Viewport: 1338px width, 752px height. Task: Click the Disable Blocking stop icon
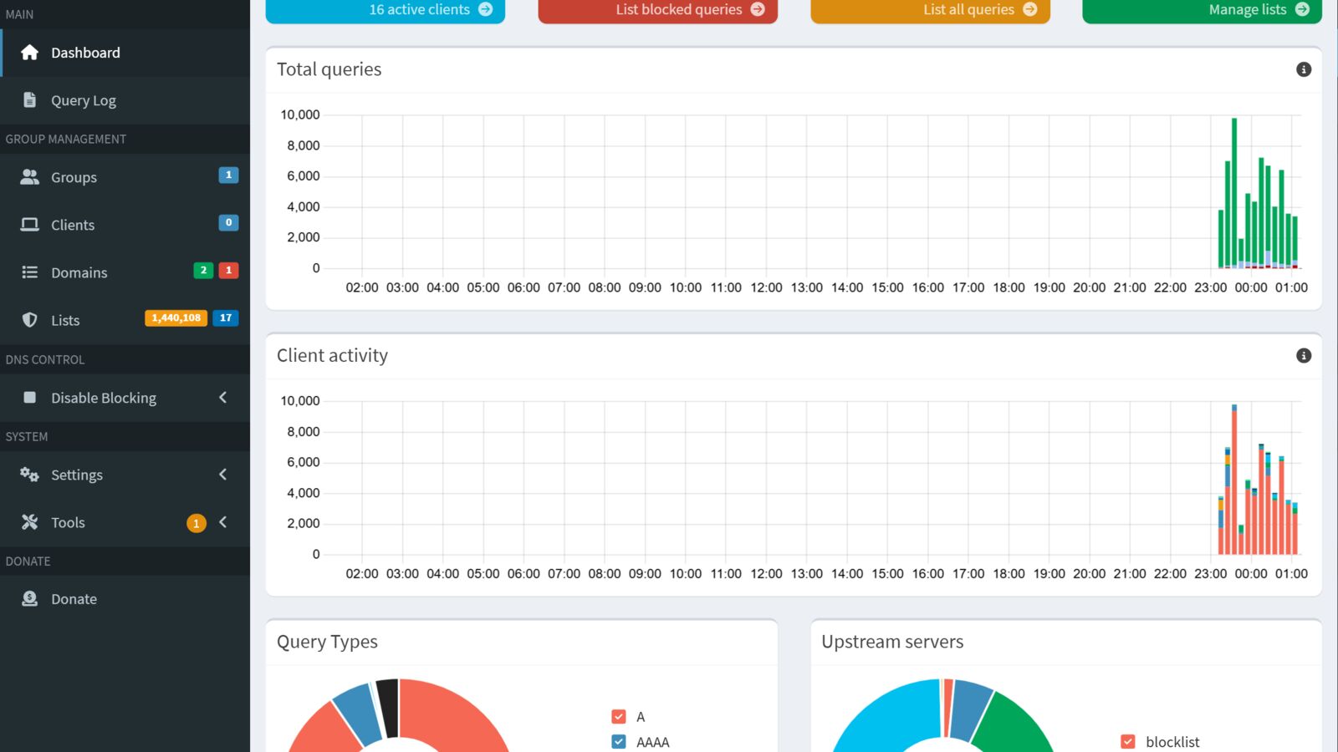29,398
